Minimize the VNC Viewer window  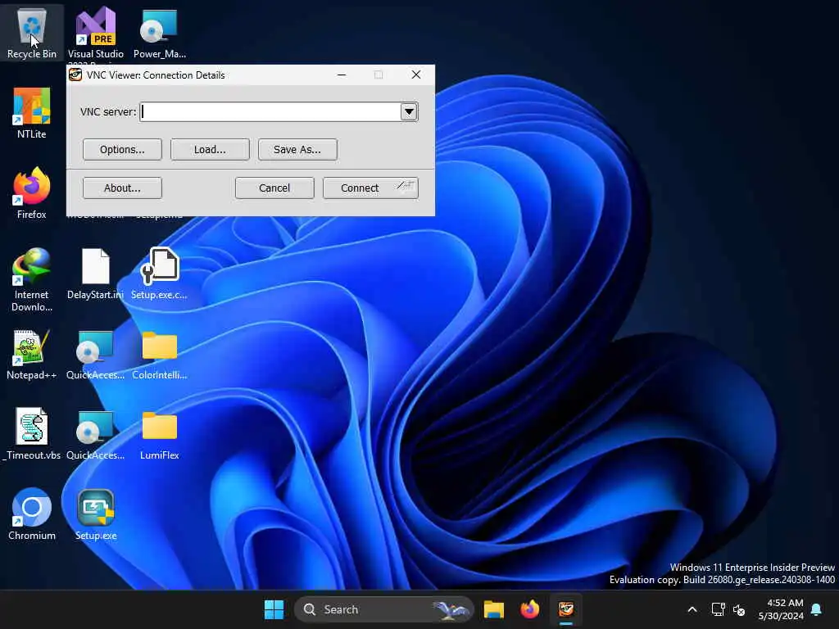(342, 75)
